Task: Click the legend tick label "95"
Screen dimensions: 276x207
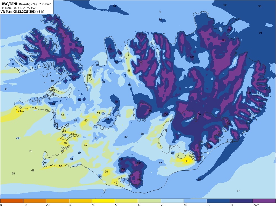Action: point(231,205)
